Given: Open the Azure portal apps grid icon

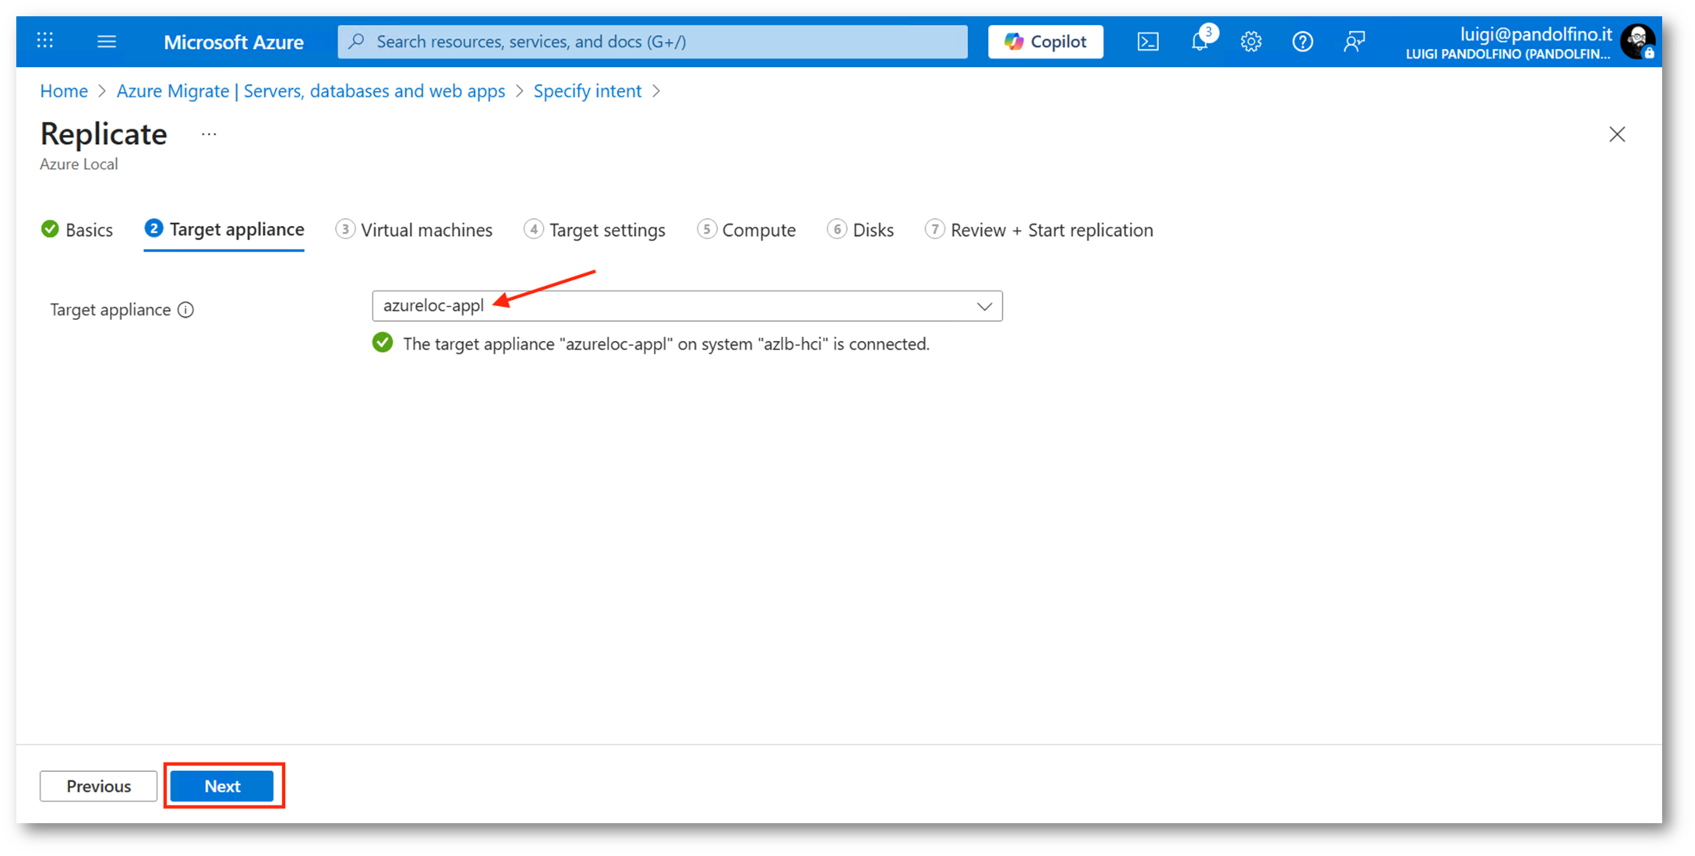Looking at the screenshot, I should click(45, 41).
